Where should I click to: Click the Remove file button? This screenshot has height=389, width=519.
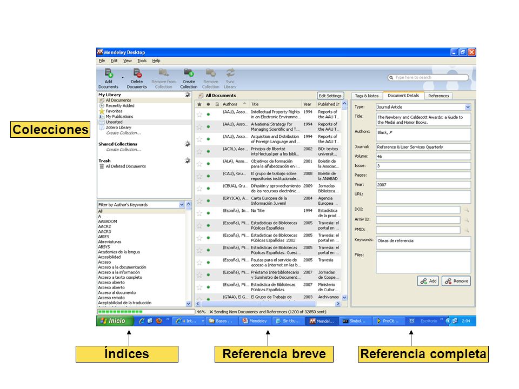pos(456,281)
